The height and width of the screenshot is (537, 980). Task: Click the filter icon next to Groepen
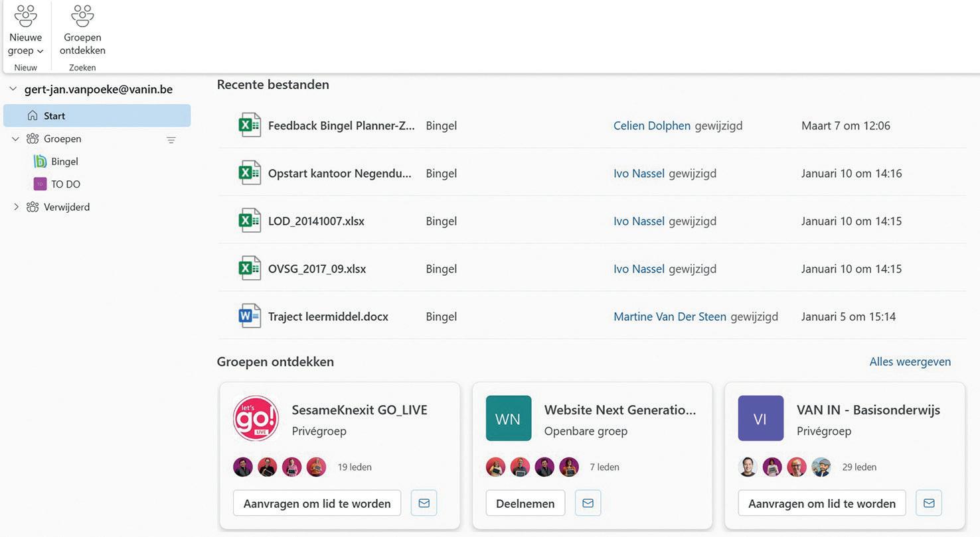(x=171, y=140)
